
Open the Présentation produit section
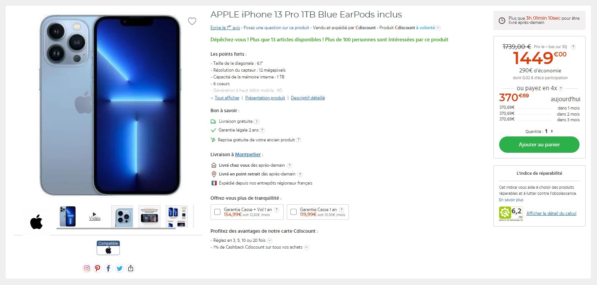click(265, 98)
